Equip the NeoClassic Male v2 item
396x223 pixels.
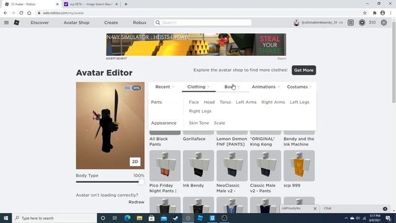coord(232,165)
